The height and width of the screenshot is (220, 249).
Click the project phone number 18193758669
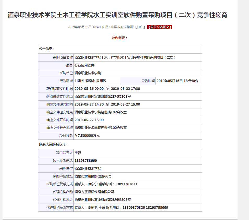86,161
